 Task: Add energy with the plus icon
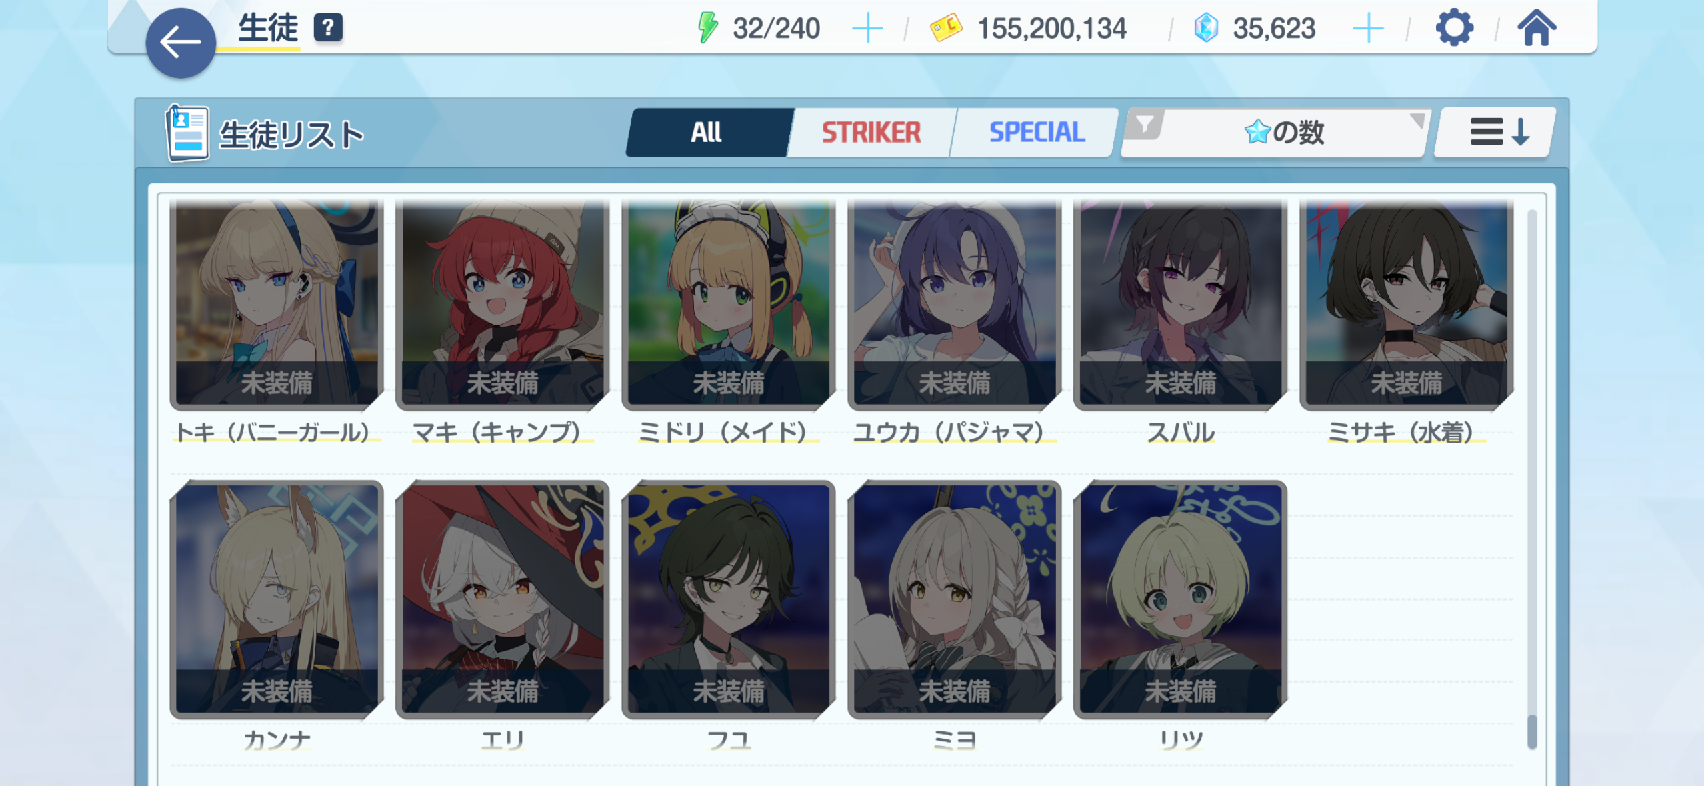coord(867,29)
